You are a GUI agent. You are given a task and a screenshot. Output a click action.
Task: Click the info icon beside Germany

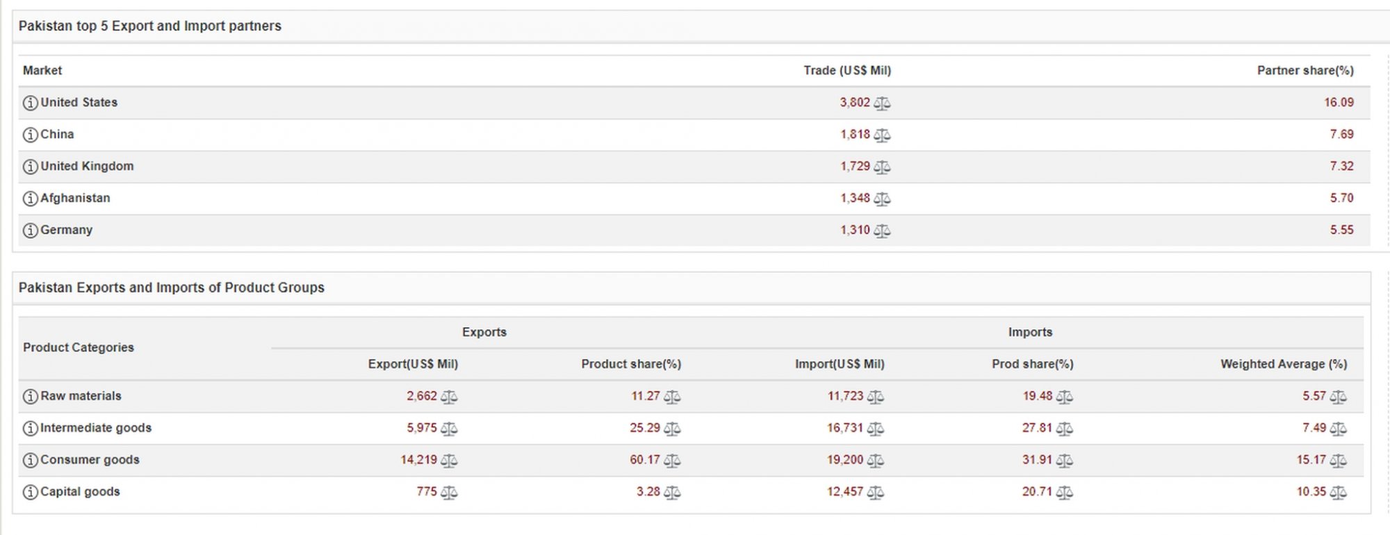pyautogui.click(x=30, y=231)
